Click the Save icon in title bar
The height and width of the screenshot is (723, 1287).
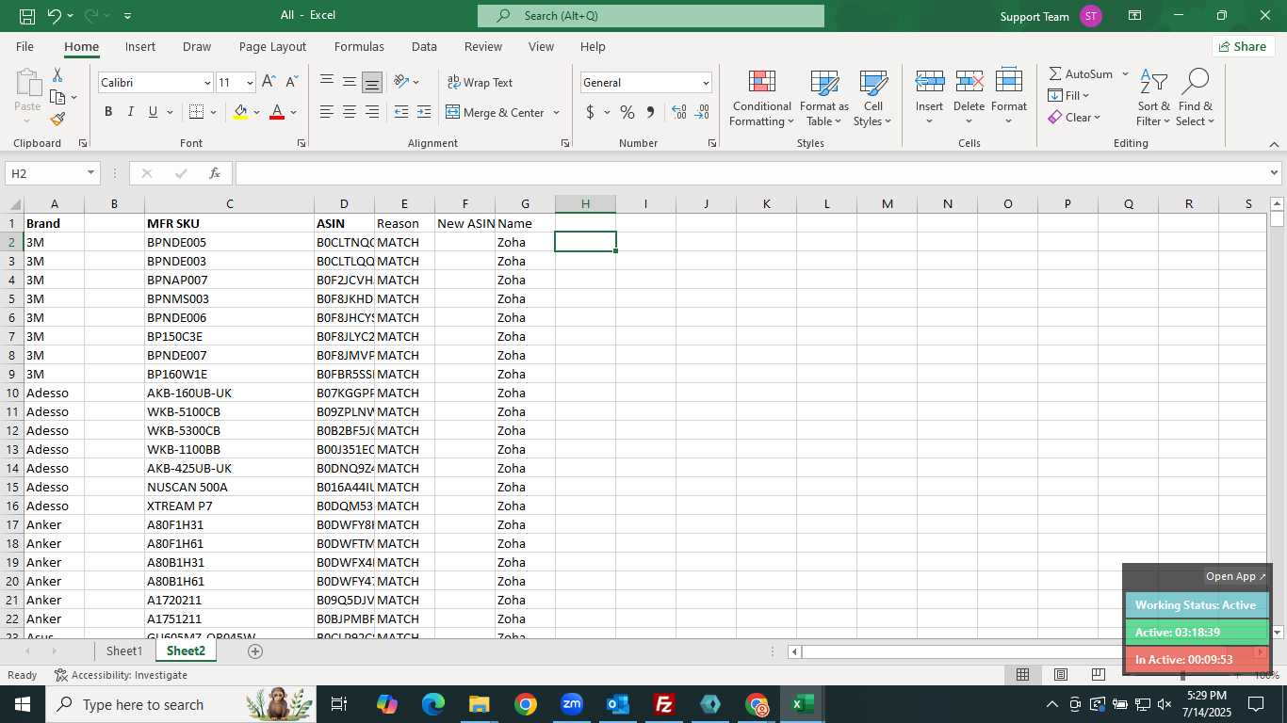pyautogui.click(x=27, y=16)
